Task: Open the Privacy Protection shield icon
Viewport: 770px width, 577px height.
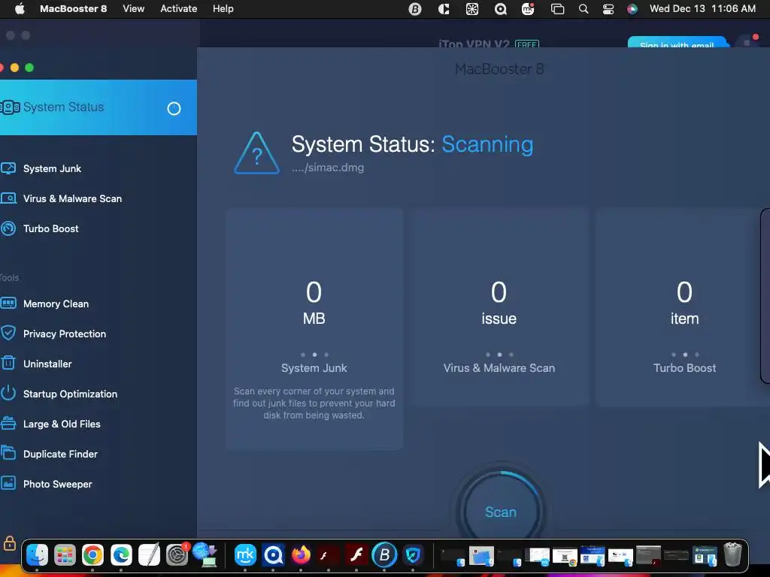Action: 8,333
